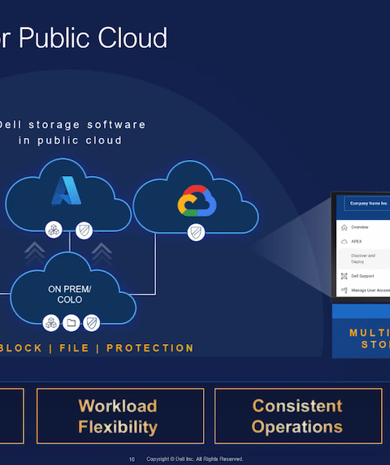The height and width of the screenshot is (465, 390).
Task: Click upward arrows left of the Azure connector line
Action: coord(35,253)
